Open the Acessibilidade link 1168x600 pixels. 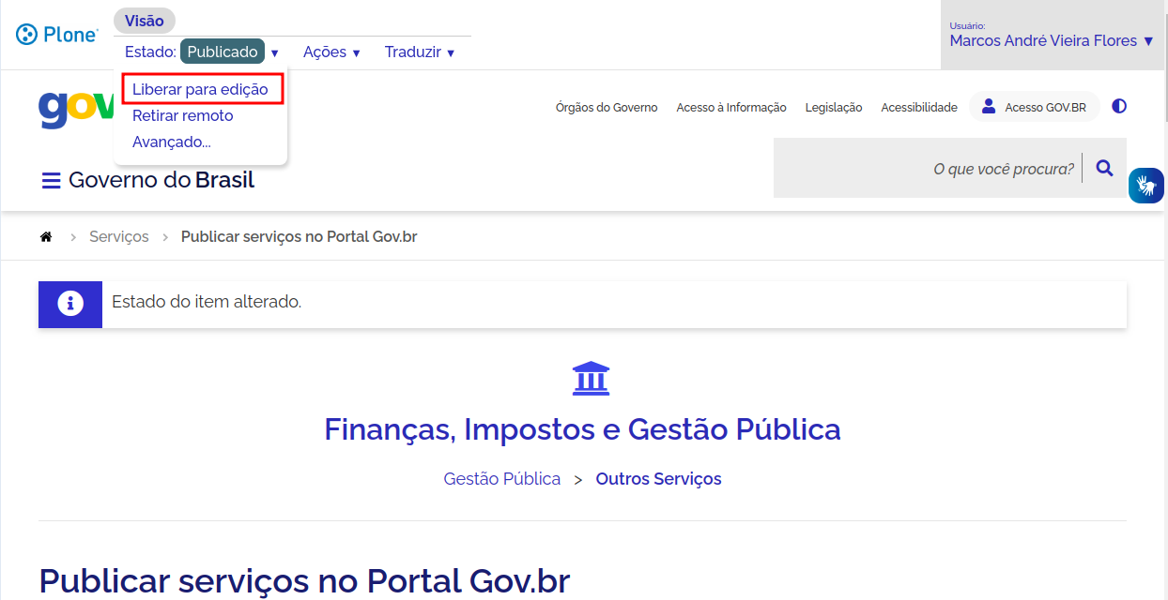point(919,108)
